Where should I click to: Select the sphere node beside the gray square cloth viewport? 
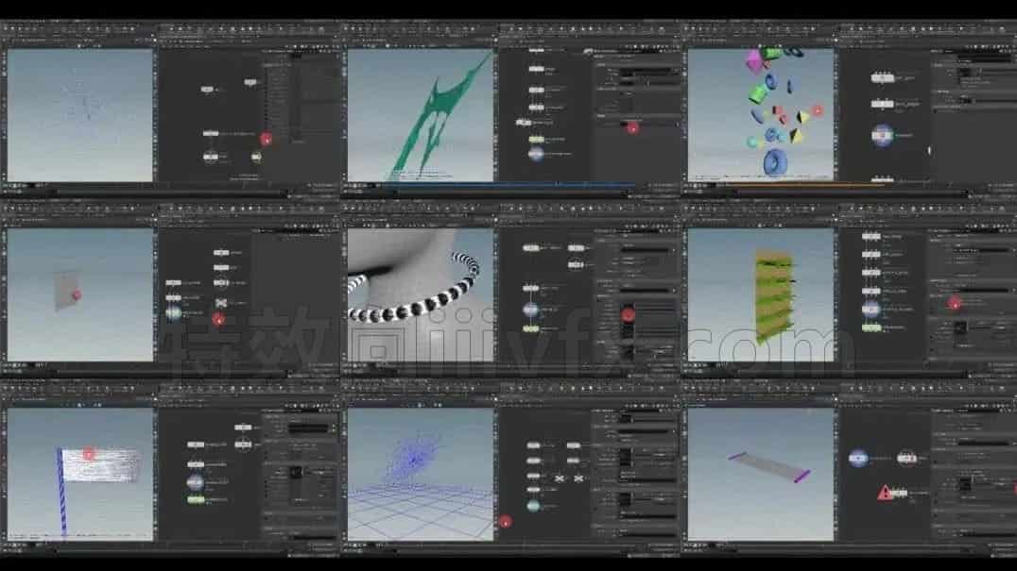pyautogui.click(x=173, y=313)
